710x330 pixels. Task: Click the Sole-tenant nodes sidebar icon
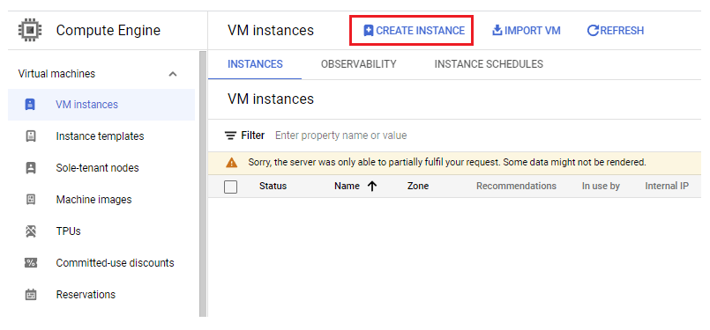pos(30,168)
